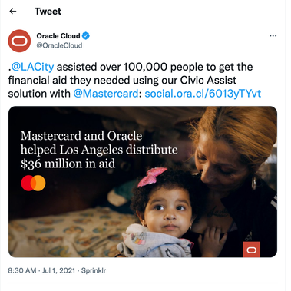Click the blue verified badge
291x291 pixels.
pyautogui.click(x=86, y=36)
